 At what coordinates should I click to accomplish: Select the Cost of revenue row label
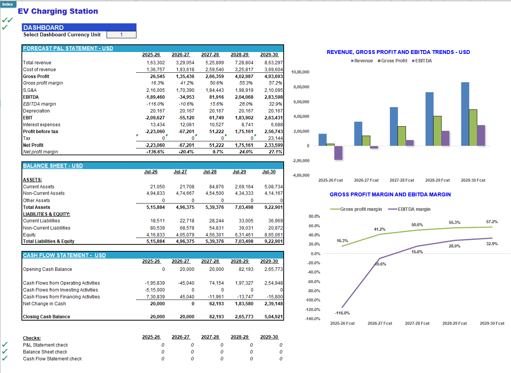coord(39,70)
